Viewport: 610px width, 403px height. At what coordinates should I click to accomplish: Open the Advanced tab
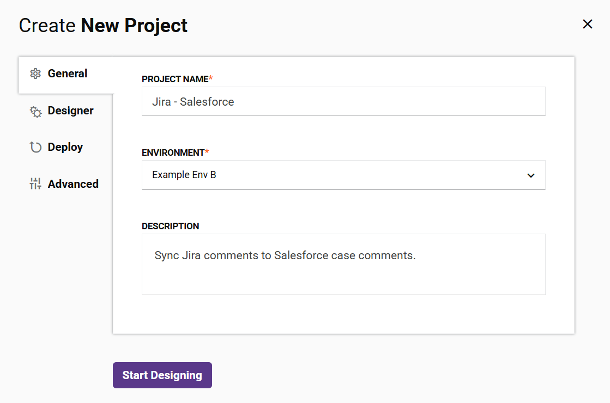click(x=73, y=184)
